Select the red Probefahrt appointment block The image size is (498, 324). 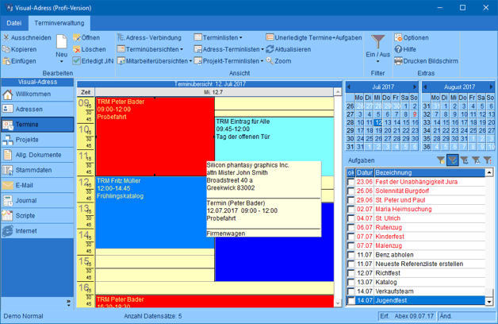coord(155,137)
